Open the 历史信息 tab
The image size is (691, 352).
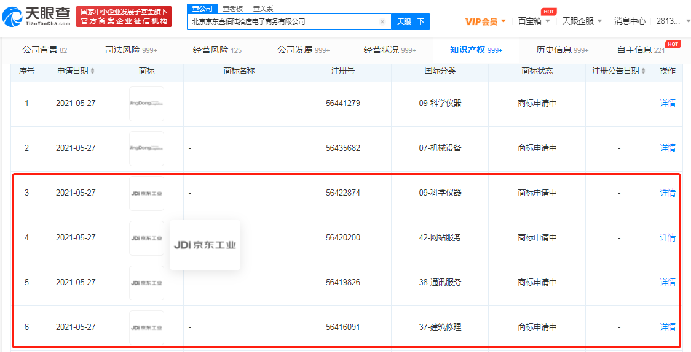click(x=563, y=50)
